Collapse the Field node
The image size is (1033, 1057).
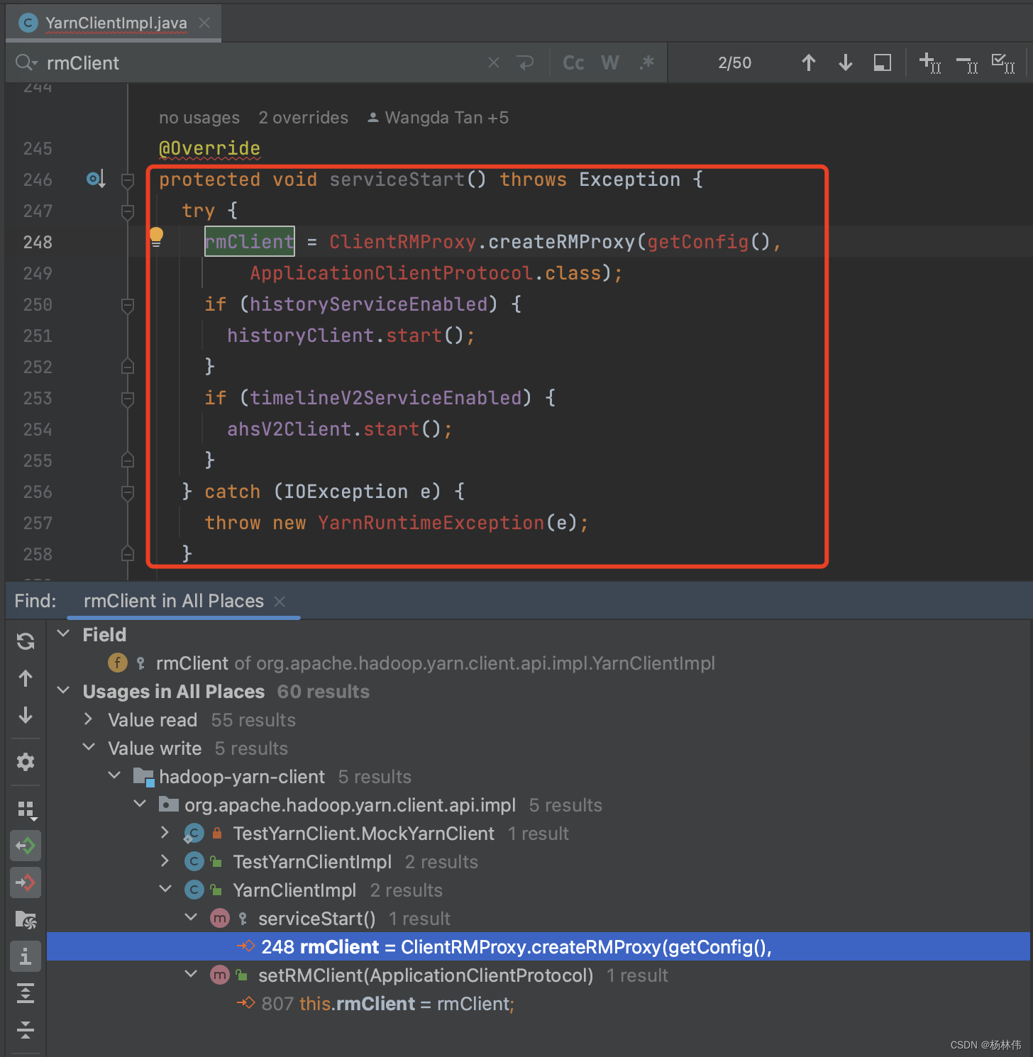pyautogui.click(x=63, y=633)
